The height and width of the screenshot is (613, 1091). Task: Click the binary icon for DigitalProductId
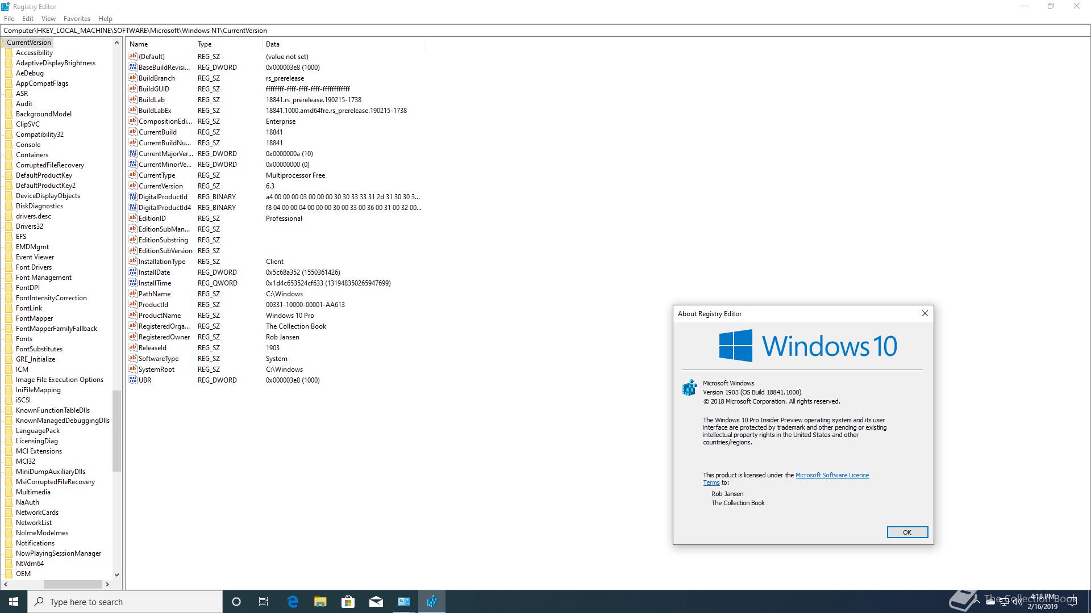pos(133,197)
